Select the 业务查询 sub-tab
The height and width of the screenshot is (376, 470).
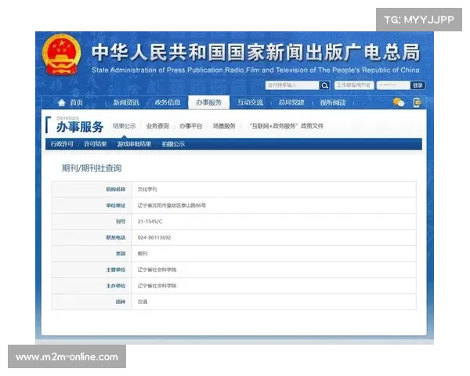point(157,126)
